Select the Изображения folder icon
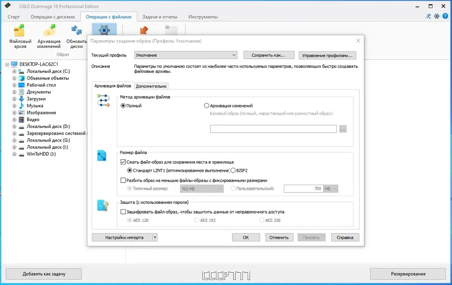The height and width of the screenshot is (285, 452). 21,112
